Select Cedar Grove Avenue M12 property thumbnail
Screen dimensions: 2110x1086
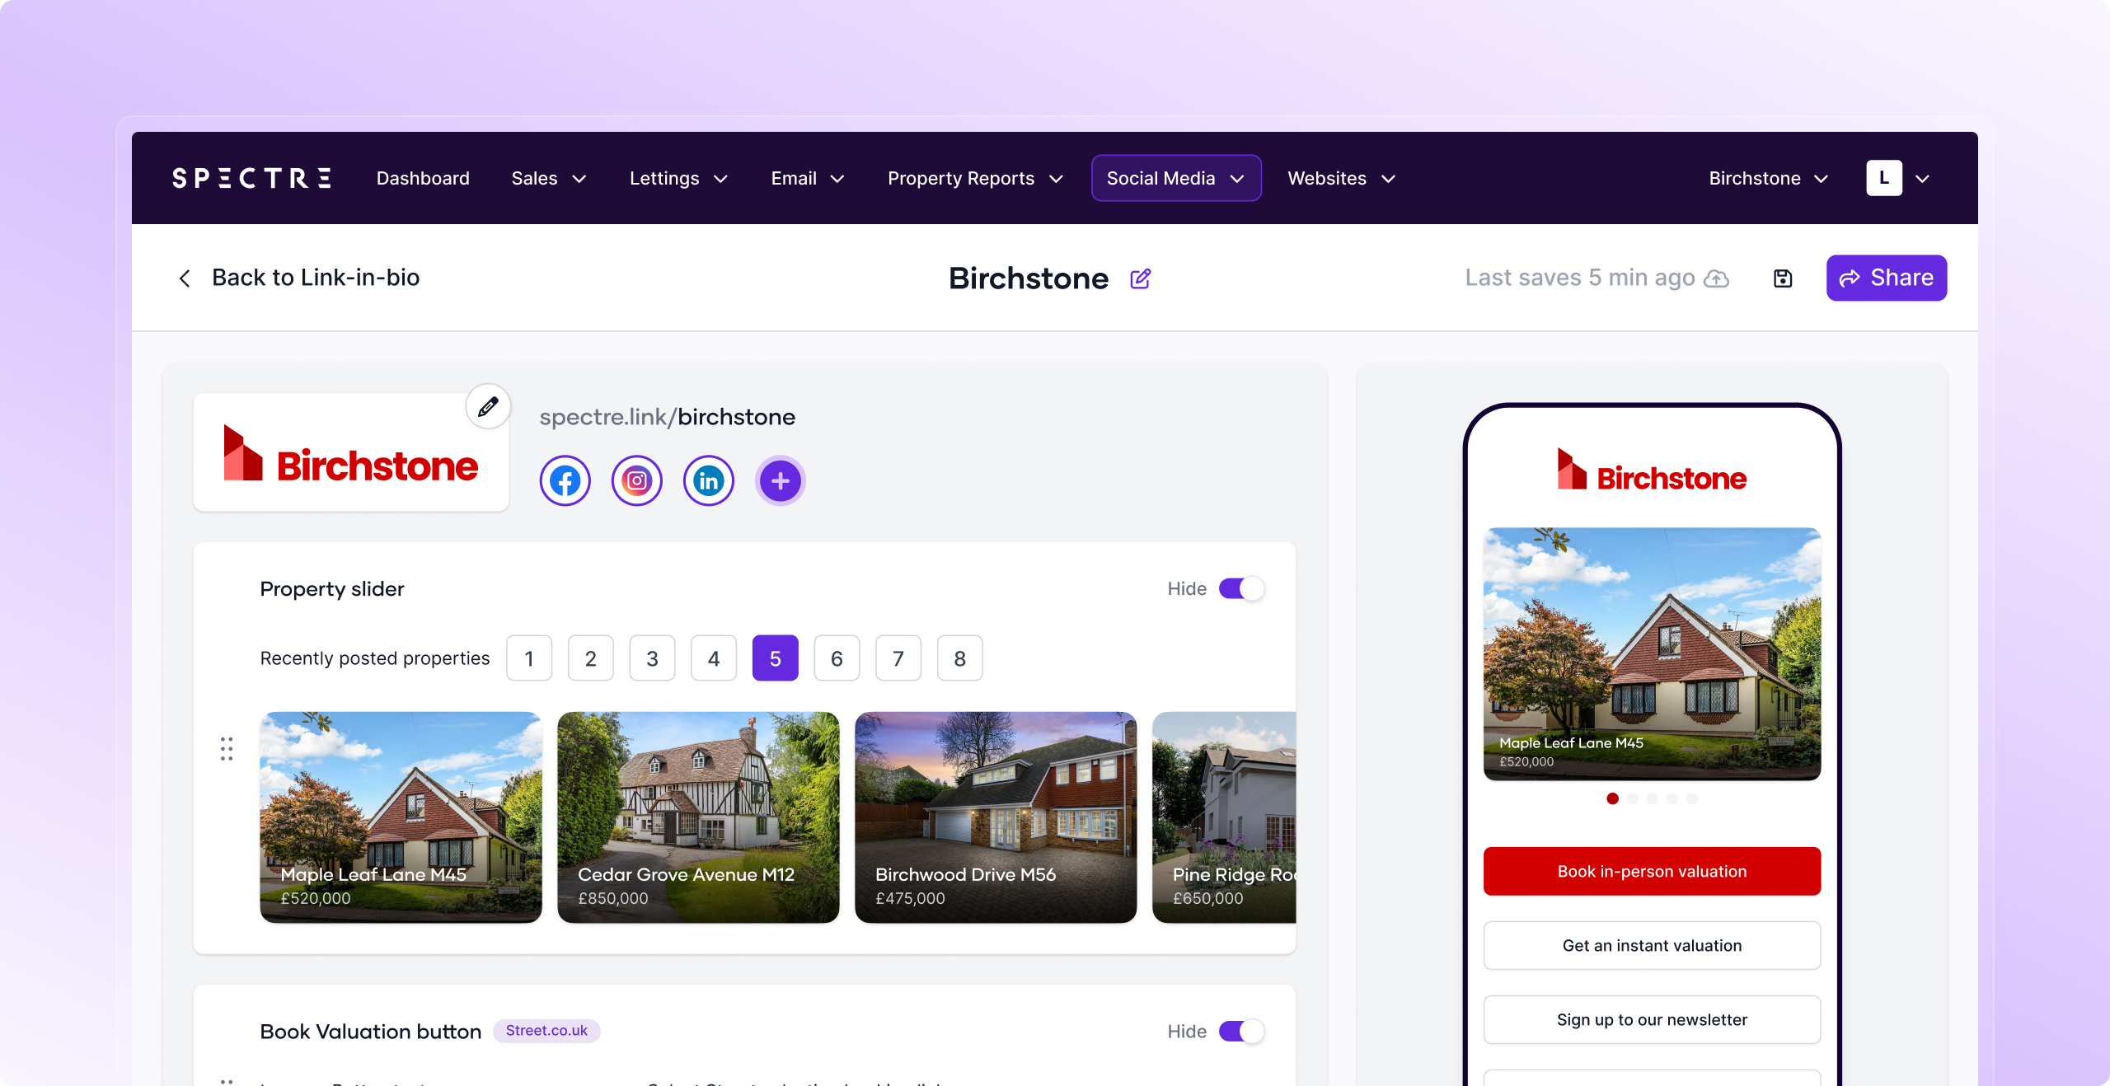(698, 817)
